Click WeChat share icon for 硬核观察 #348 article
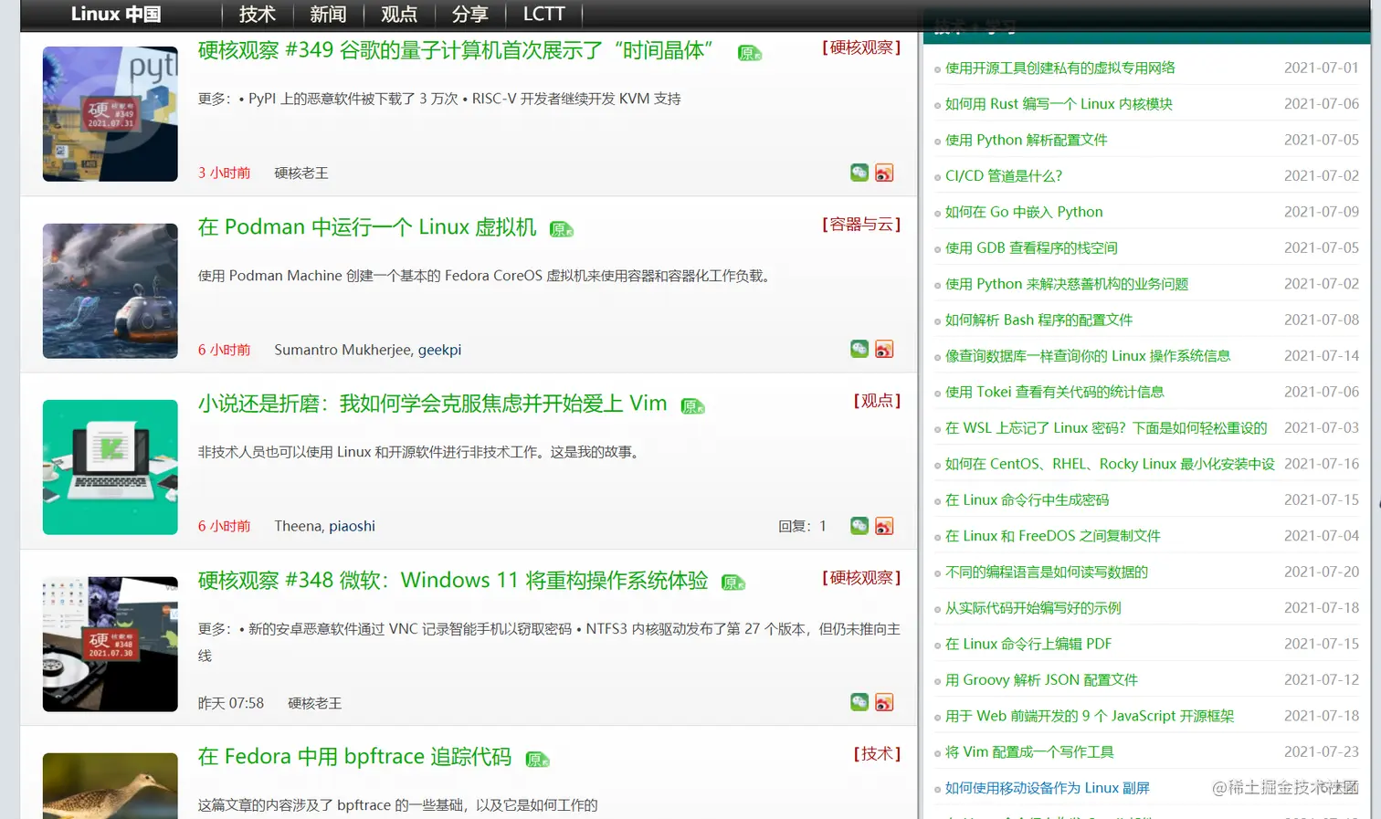 click(x=859, y=701)
